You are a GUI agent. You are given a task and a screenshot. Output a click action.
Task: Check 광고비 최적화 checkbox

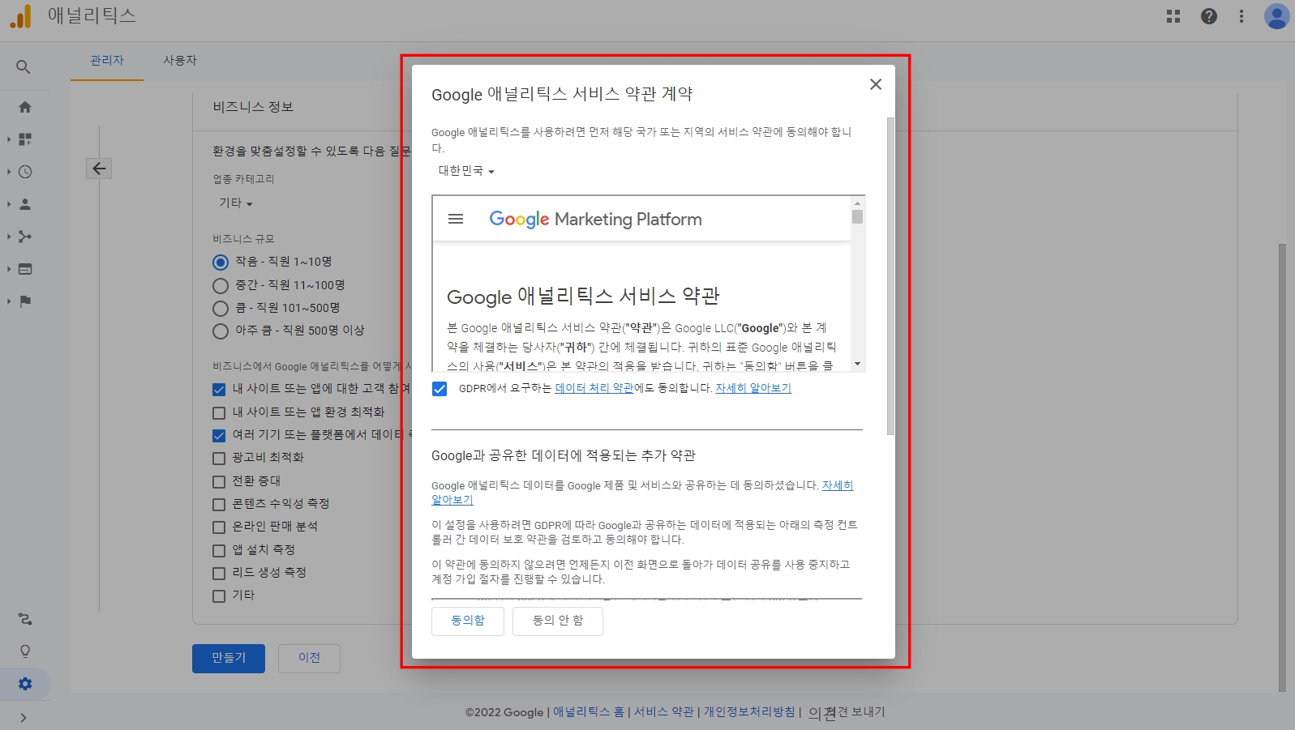point(219,459)
